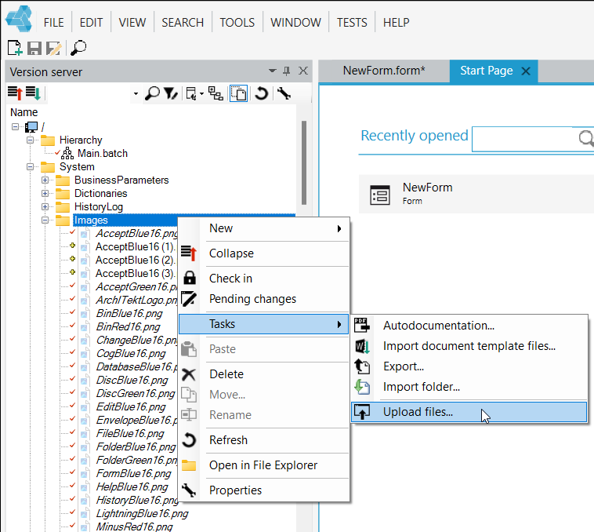Open the WINDOW menu
The image size is (594, 532).
coord(295,23)
